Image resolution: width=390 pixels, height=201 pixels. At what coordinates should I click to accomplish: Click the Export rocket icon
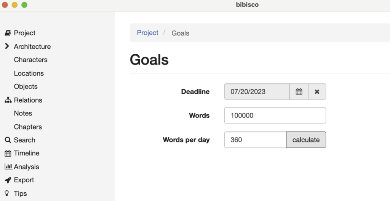point(8,180)
